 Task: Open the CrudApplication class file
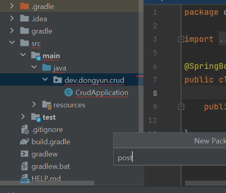pos(102,93)
